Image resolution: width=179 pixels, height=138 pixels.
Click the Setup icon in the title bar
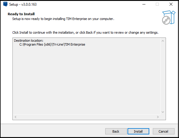[x=5, y=4]
